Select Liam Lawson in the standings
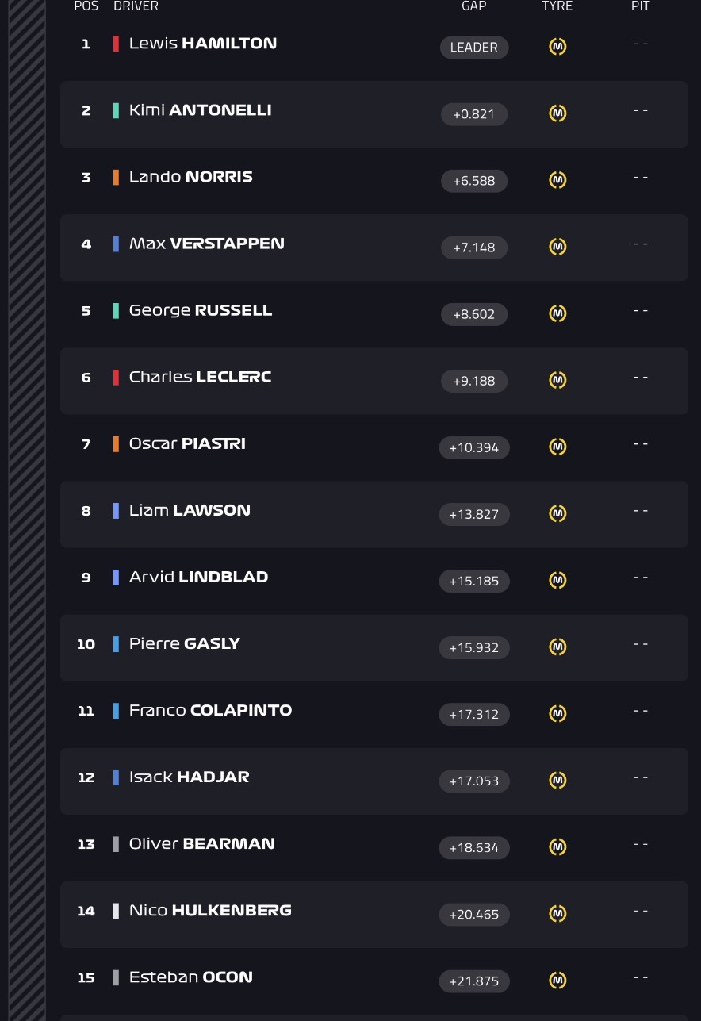This screenshot has width=701, height=1021. (373, 514)
